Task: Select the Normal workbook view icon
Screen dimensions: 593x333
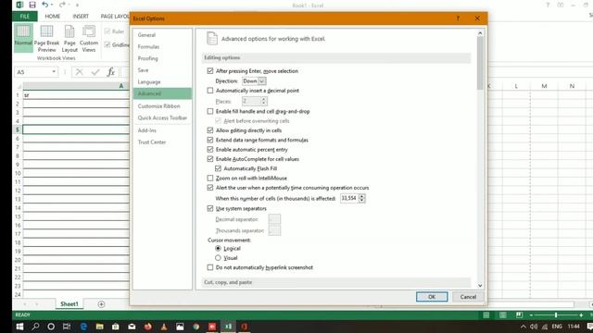Action: [x=23, y=37]
